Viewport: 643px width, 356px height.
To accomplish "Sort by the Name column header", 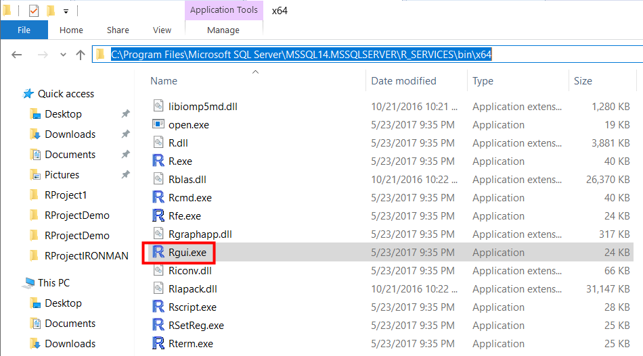I will point(164,81).
